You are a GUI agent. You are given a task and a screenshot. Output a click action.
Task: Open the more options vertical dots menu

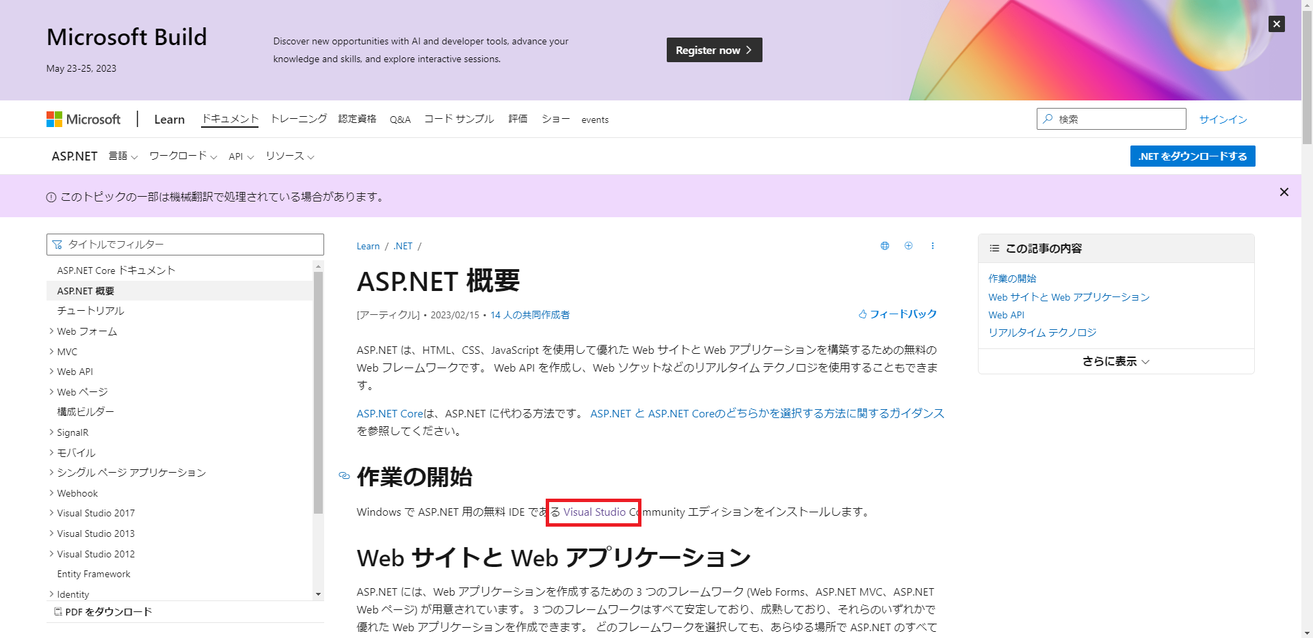[x=932, y=246]
